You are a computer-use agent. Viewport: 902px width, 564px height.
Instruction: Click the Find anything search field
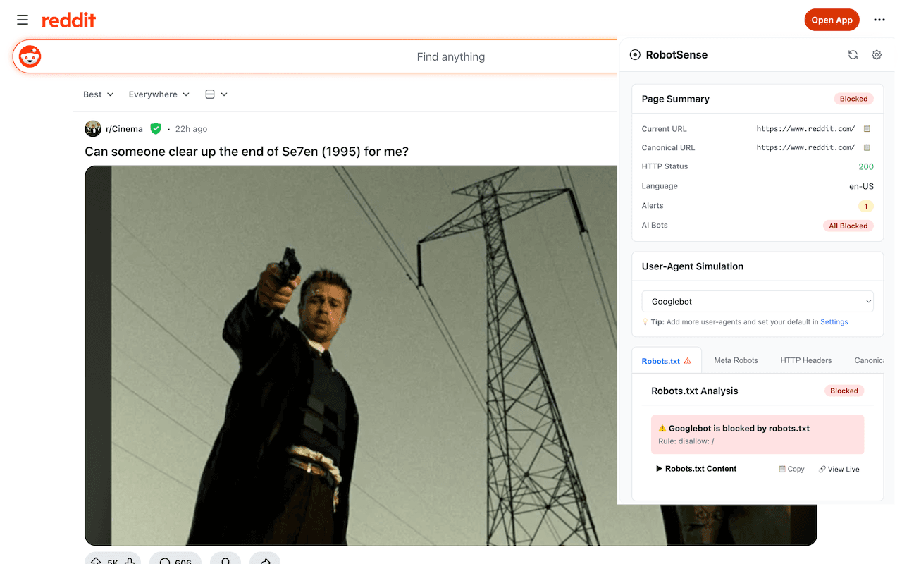tap(450, 56)
